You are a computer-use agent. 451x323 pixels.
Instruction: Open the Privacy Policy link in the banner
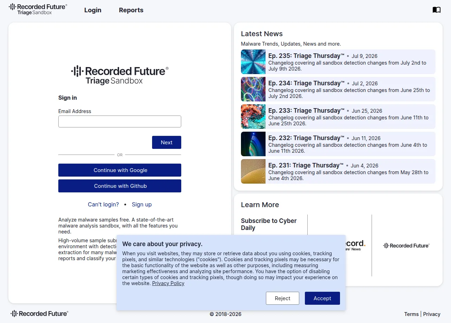[168, 283]
